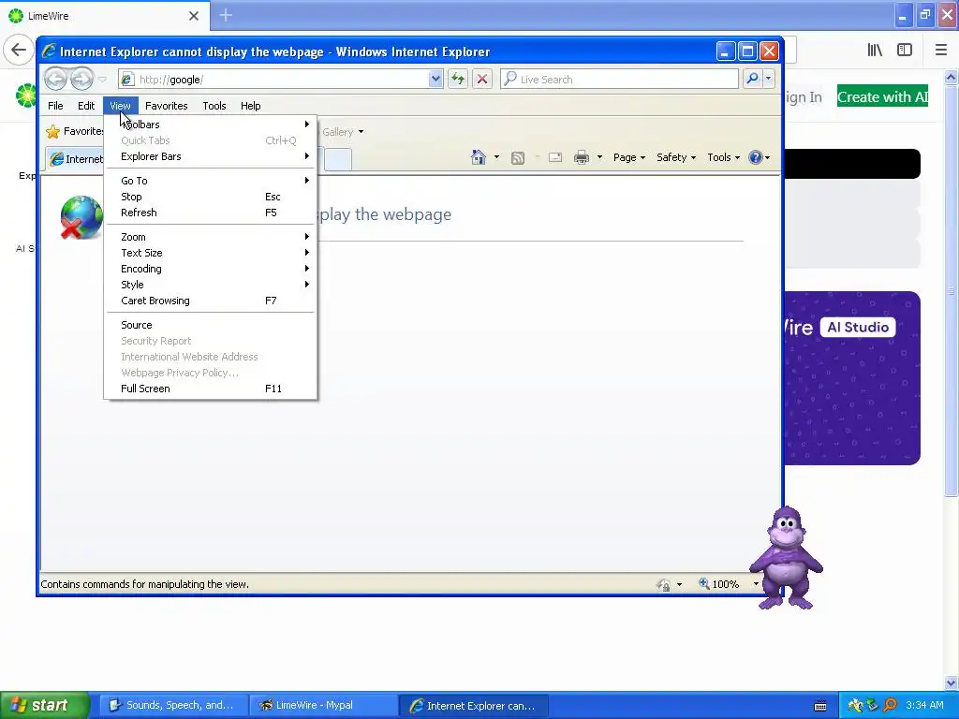Click the Mypal library icon
Image resolution: width=959 pixels, height=719 pixels.
(x=875, y=51)
